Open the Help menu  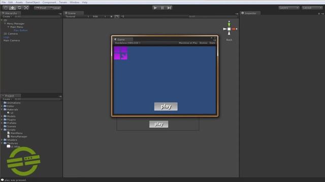[85, 2]
